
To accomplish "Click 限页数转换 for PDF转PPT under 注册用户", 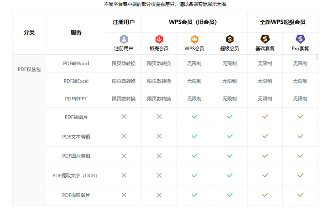I will click(124, 99).
